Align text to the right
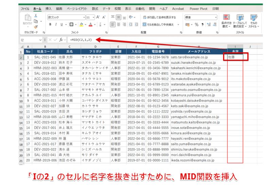The width and height of the screenshot is (276, 190). point(124,24)
